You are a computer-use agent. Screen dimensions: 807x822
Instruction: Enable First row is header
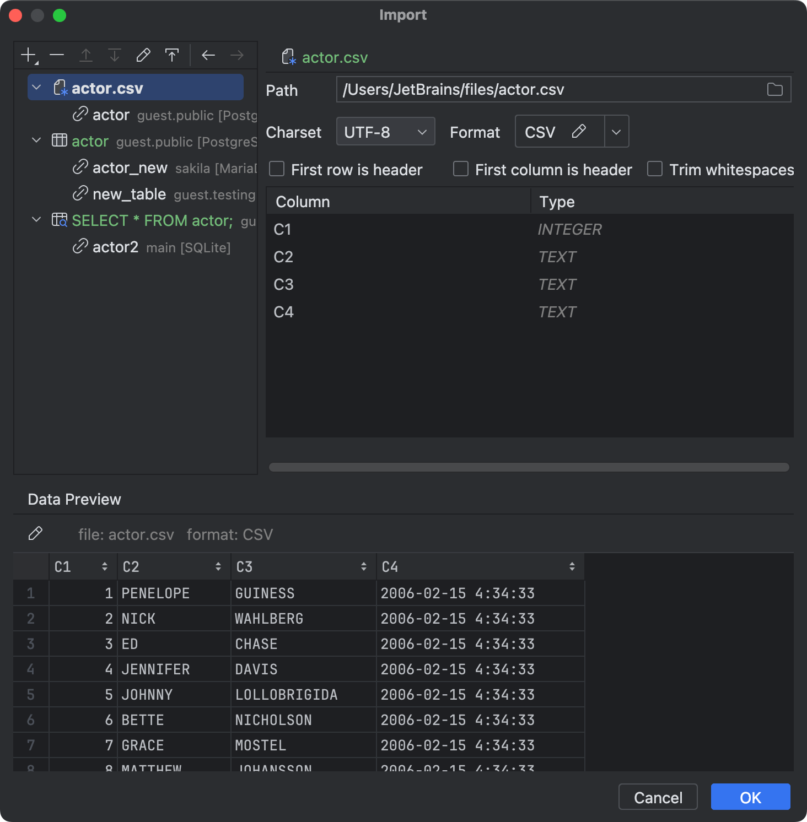click(276, 169)
